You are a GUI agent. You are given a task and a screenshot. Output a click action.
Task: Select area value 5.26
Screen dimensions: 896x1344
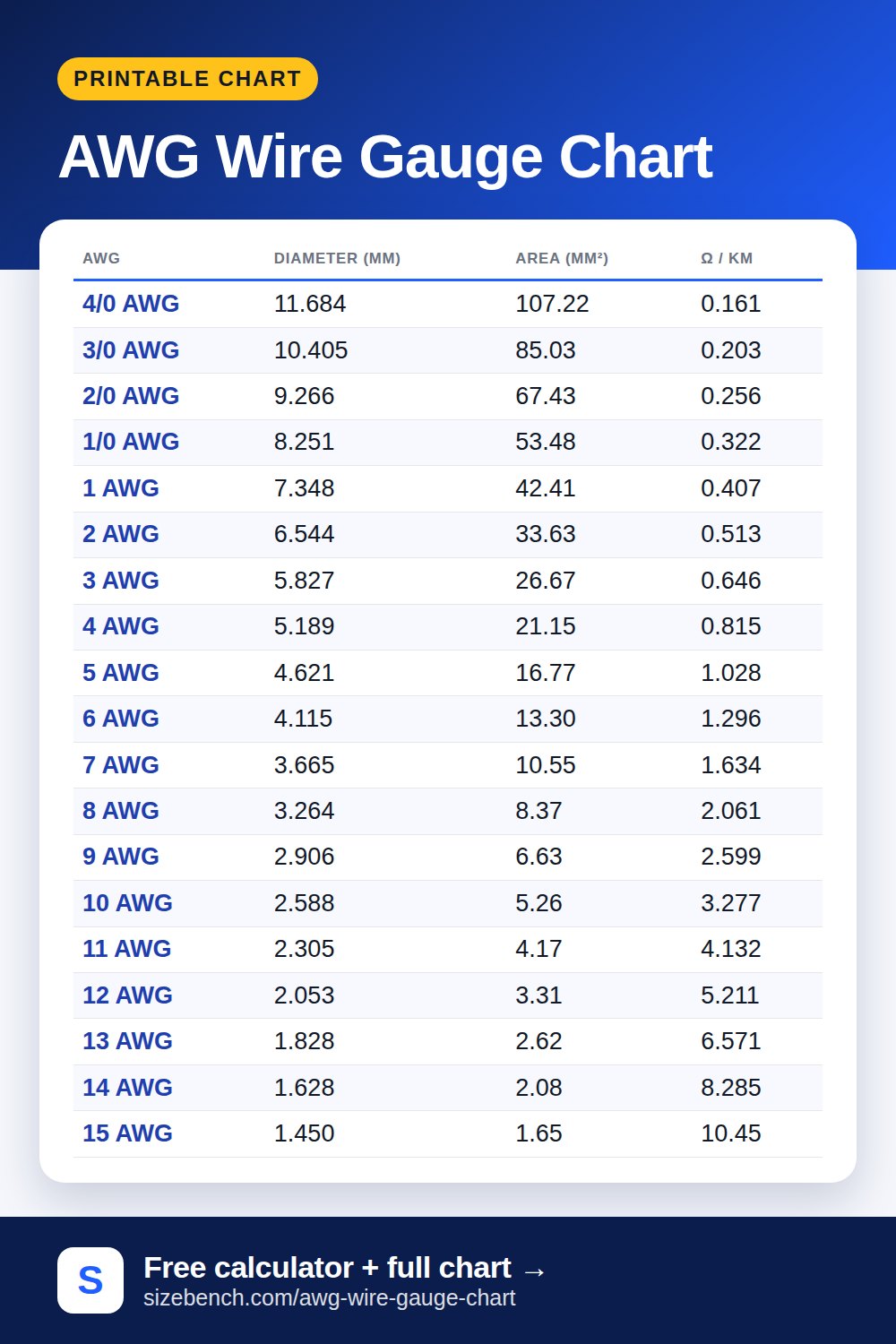(x=538, y=903)
